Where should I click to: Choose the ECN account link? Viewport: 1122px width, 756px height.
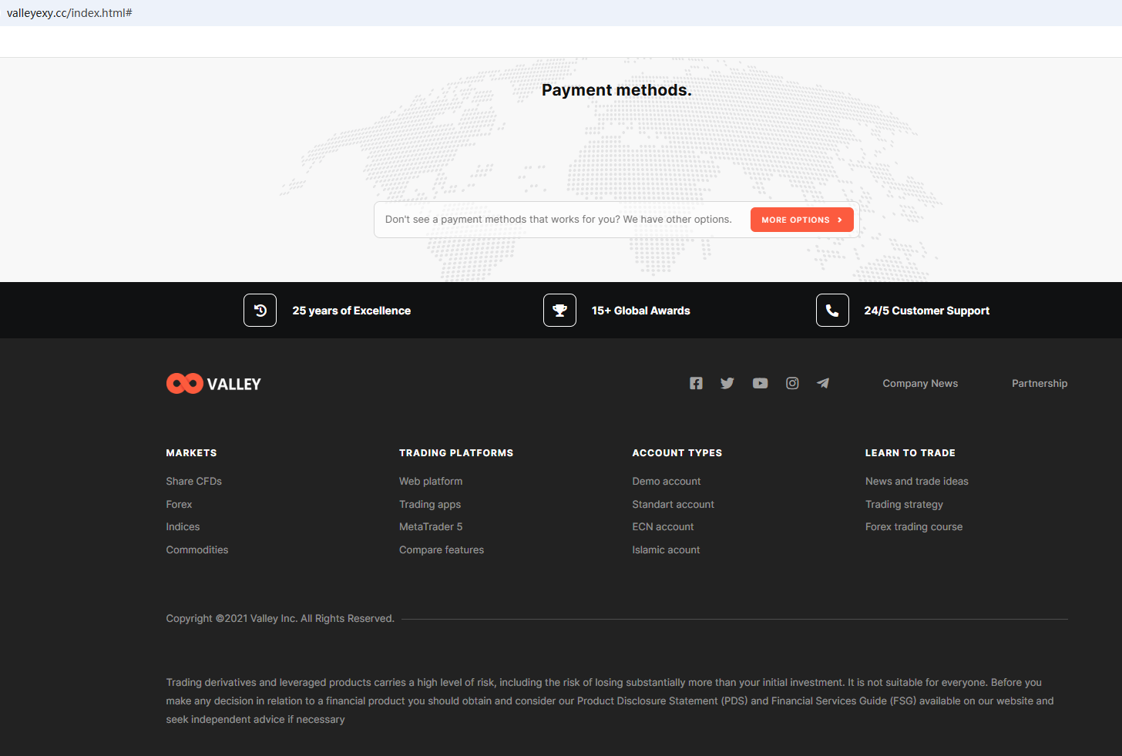pyautogui.click(x=663, y=527)
